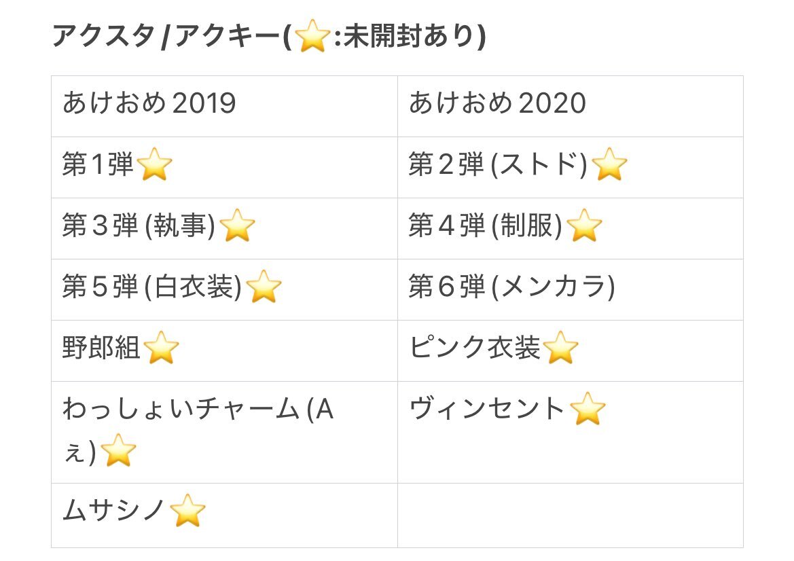The image size is (794, 561).
Task: Click the star next to ムサシノ
Action: (x=187, y=510)
